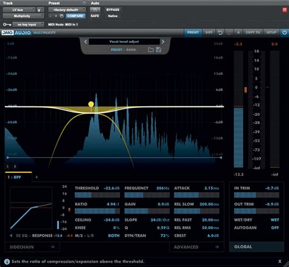Image resolution: width=289 pixels, height=267 pixels.
Task: Expand the ADVANCED panel
Action: pos(196,247)
